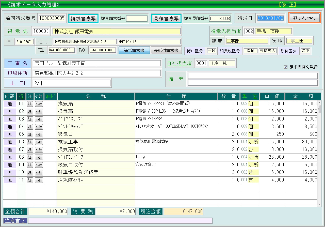This screenshot has width=325, height=227.
Task: Click spec cell 換気扇用電源増設
Action: [x=176, y=142]
